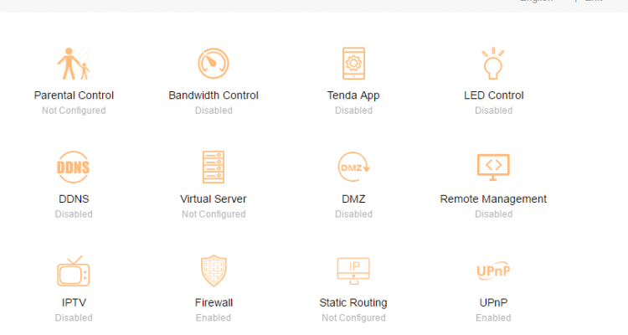Click the "Remote Management" text label
Image resolution: width=628 pixels, height=335 pixels.
click(x=493, y=199)
